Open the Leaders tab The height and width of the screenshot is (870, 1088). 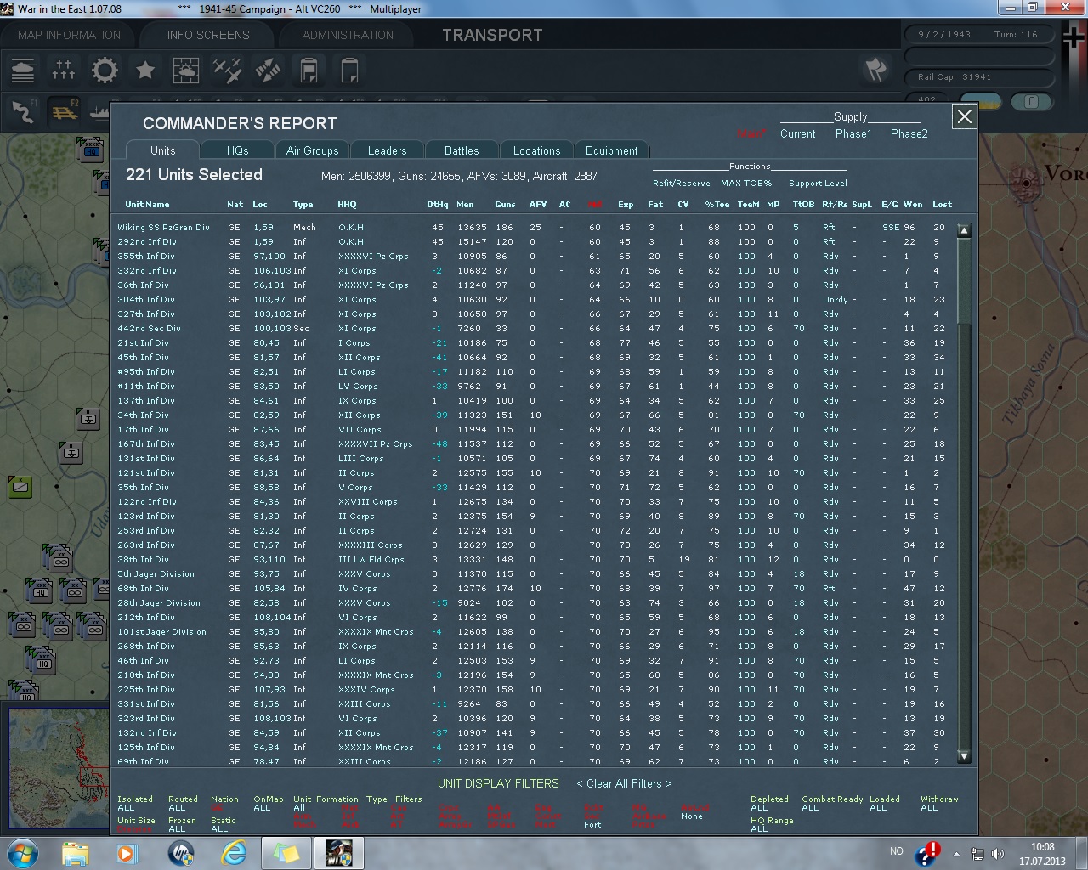point(387,150)
